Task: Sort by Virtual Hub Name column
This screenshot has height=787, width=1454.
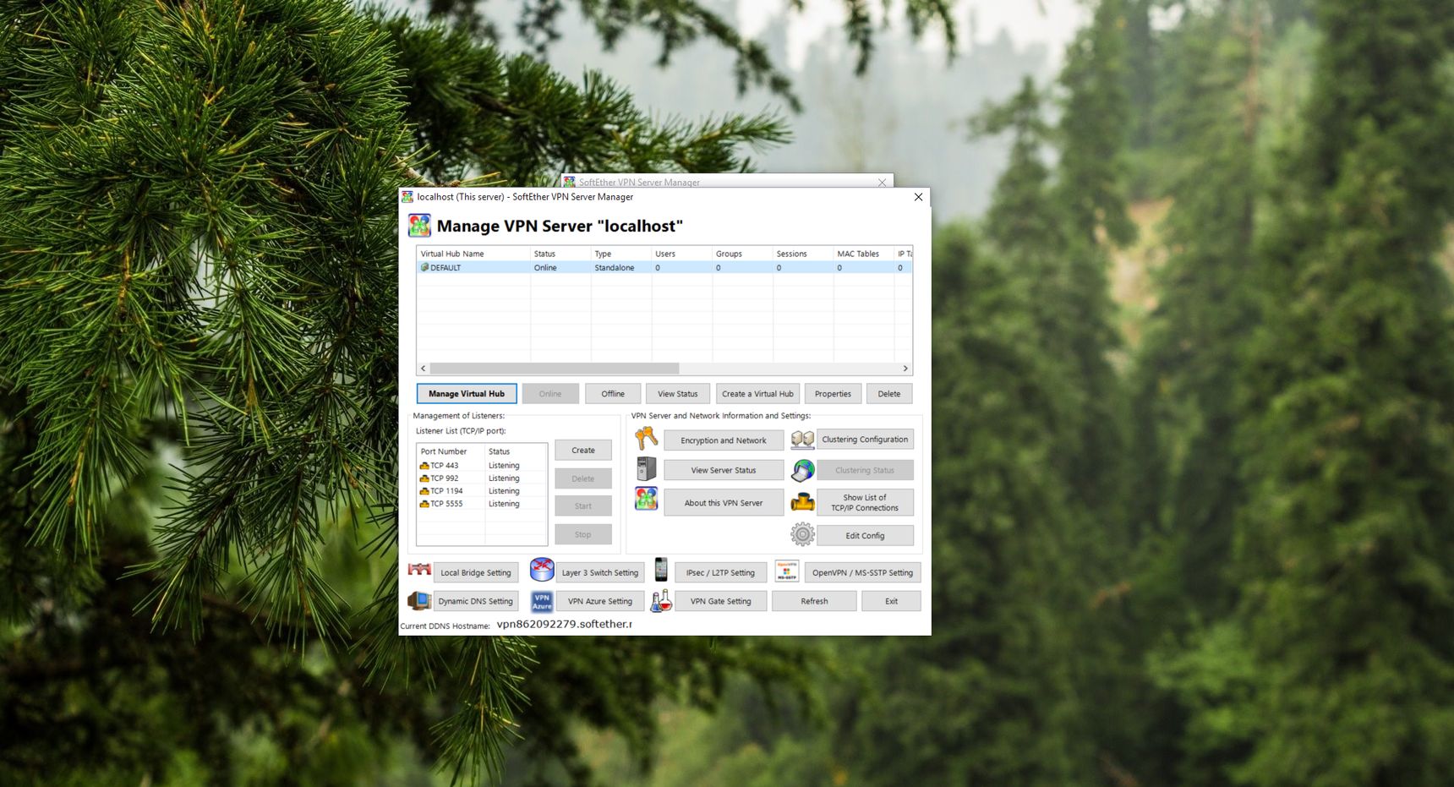Action: tap(473, 254)
